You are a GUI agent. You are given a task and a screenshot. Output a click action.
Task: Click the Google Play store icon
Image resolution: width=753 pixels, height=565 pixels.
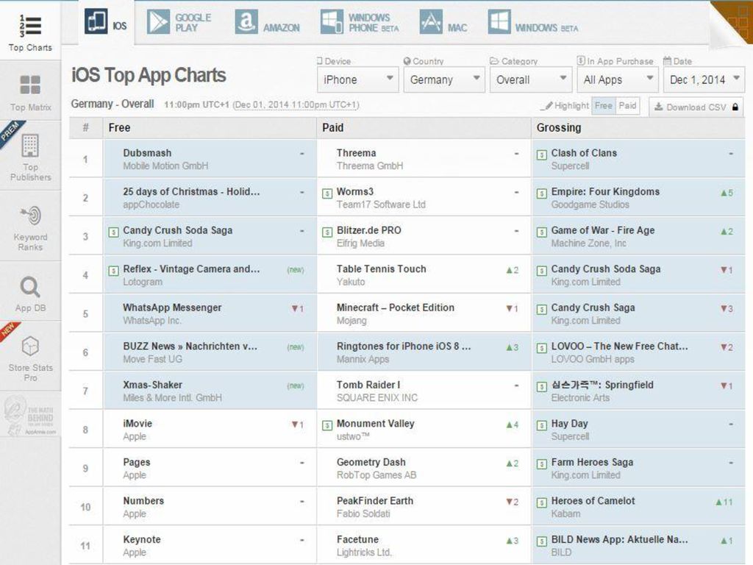tap(159, 21)
